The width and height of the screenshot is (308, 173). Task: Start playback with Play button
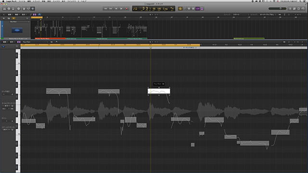point(121,9)
